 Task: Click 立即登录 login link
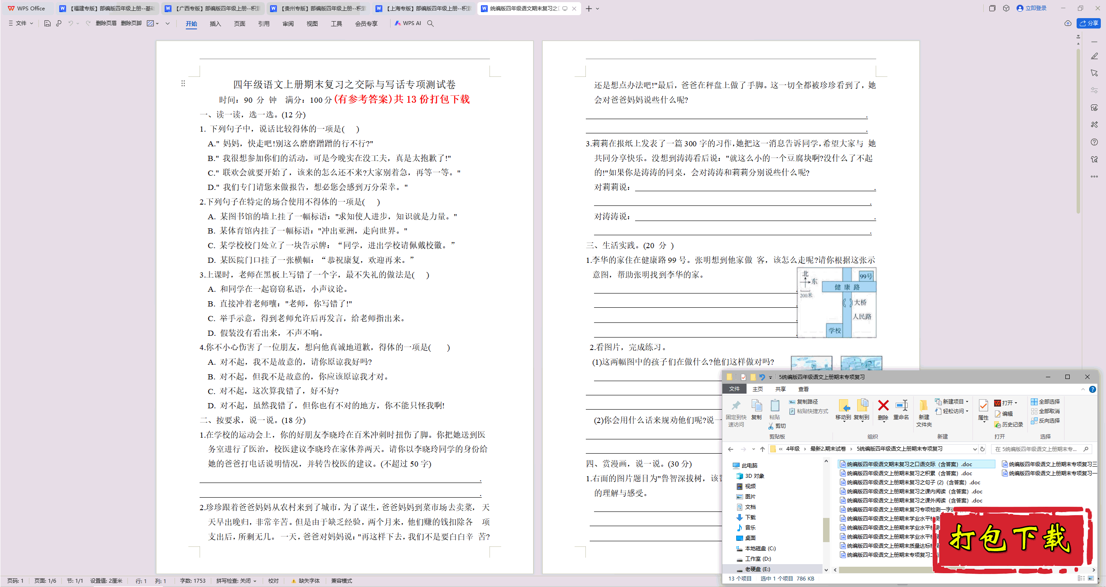pyautogui.click(x=1031, y=8)
